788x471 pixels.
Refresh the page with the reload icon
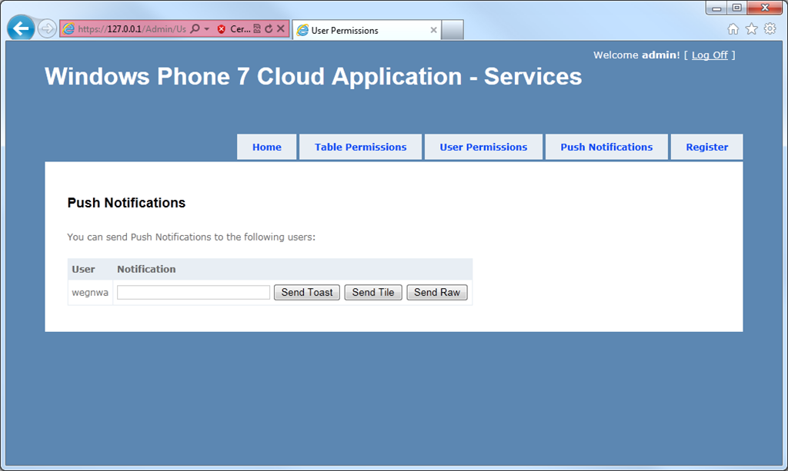click(269, 28)
